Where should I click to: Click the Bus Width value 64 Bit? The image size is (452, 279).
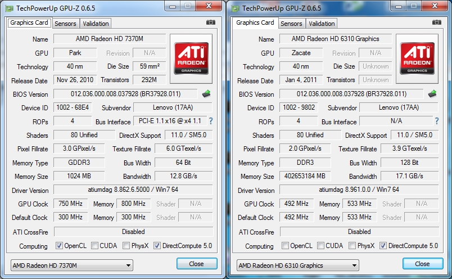(184, 163)
